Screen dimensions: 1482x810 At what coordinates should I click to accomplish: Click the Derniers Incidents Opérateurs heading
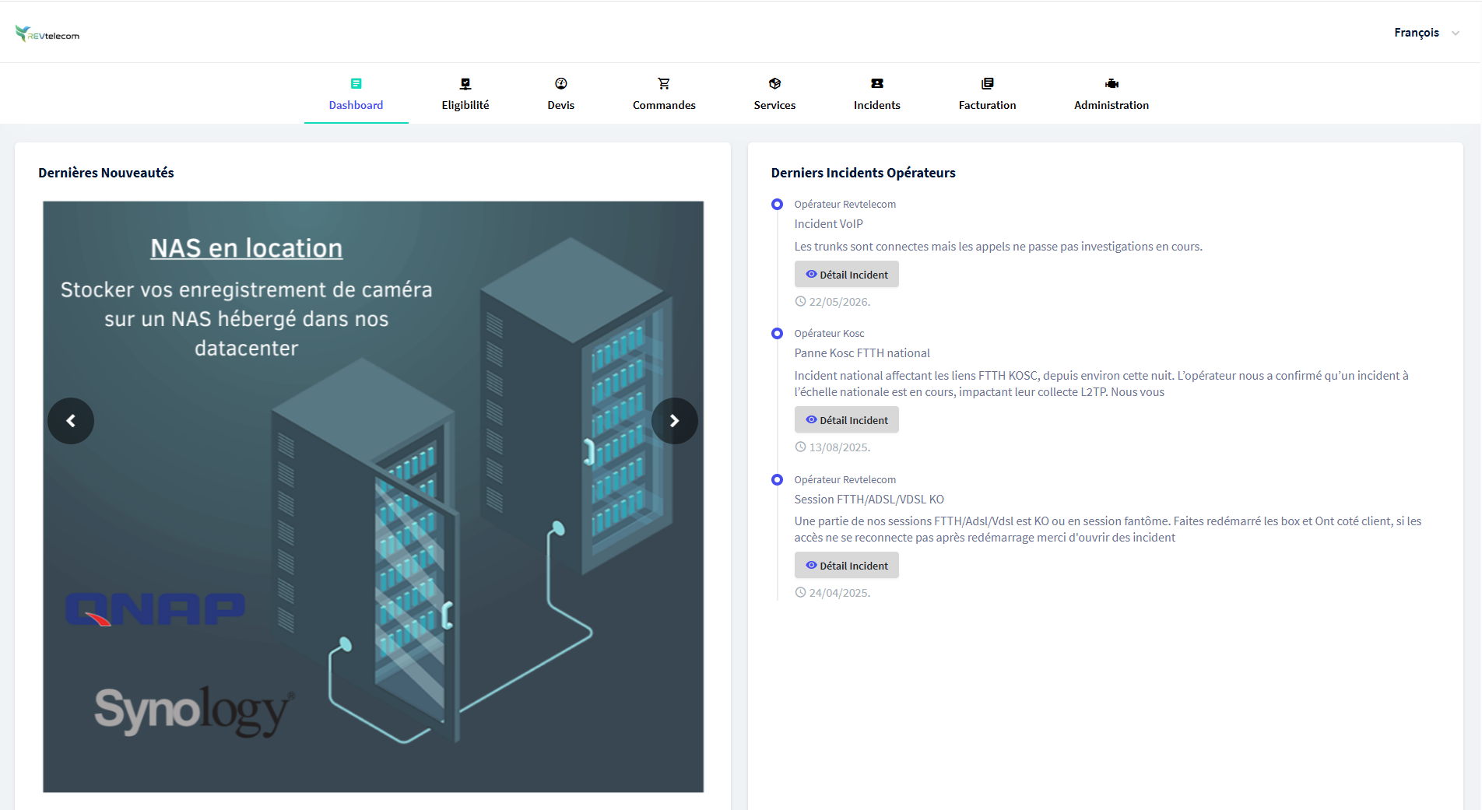863,173
